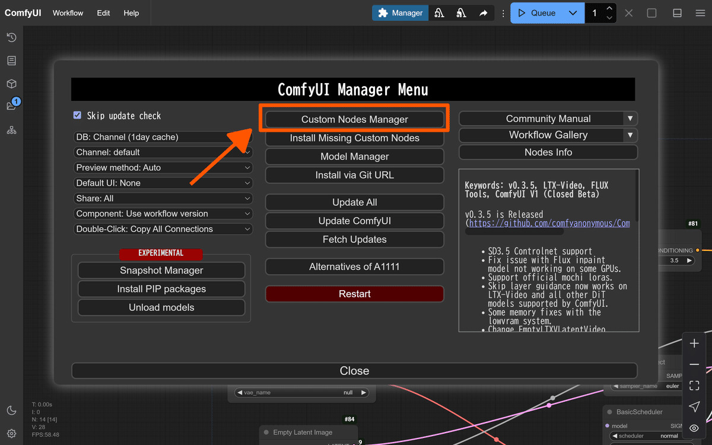Viewport: 712px width, 445px height.
Task: Expand the Queue options dropdown arrow
Action: [x=573, y=13]
